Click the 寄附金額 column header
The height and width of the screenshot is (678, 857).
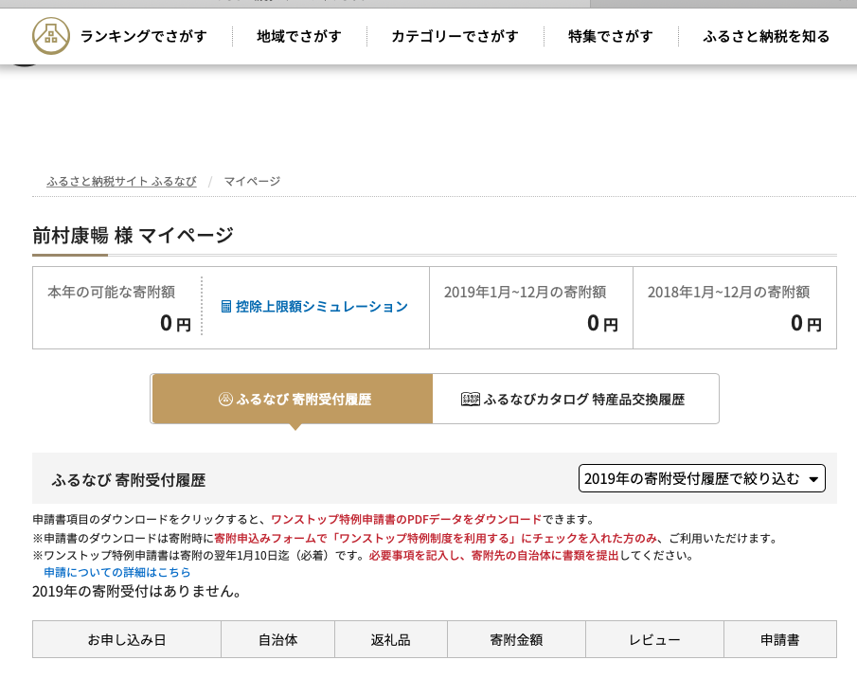pos(516,639)
